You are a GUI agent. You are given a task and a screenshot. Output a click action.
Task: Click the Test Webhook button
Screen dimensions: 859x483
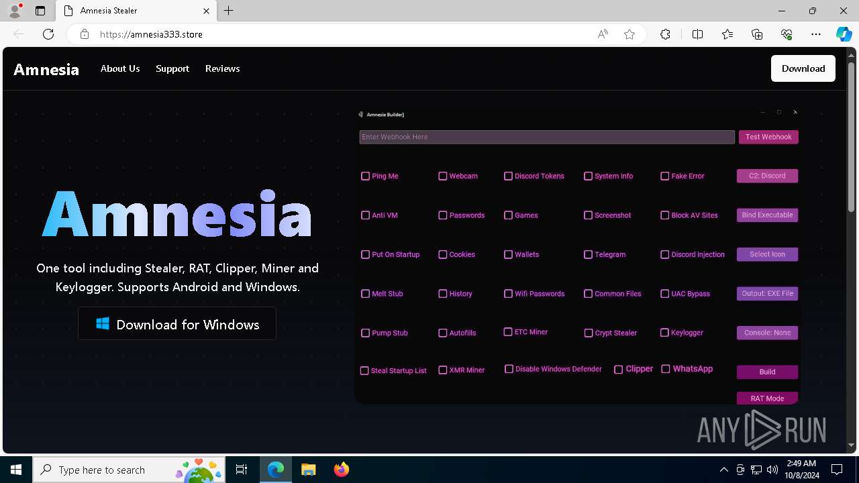click(768, 137)
